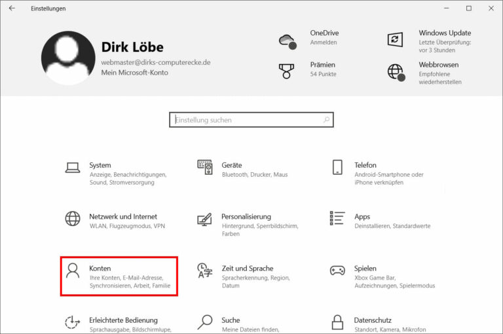Screen dimensions: 503x334
Task: Open the Suche magnifier icon
Action: tap(205, 322)
